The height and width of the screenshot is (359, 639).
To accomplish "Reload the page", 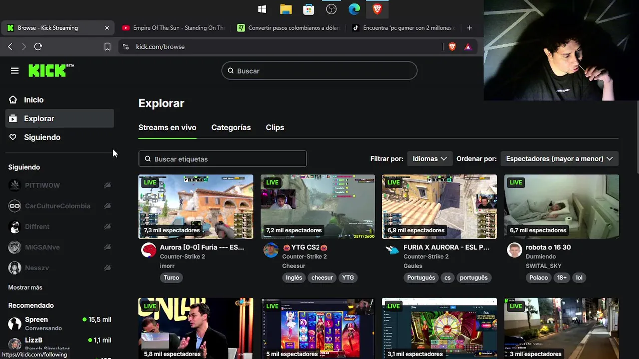I will (x=38, y=46).
